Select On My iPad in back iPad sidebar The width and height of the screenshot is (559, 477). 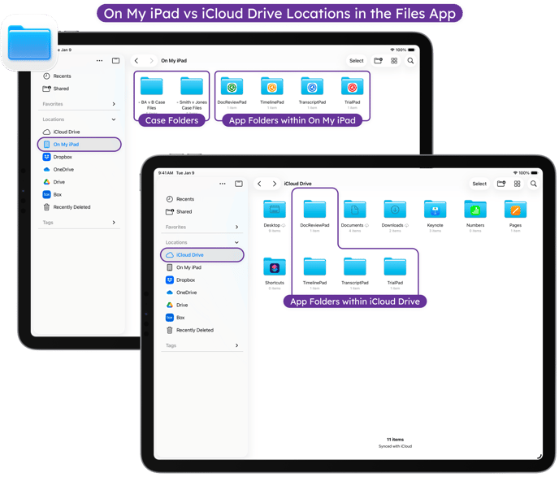point(79,145)
